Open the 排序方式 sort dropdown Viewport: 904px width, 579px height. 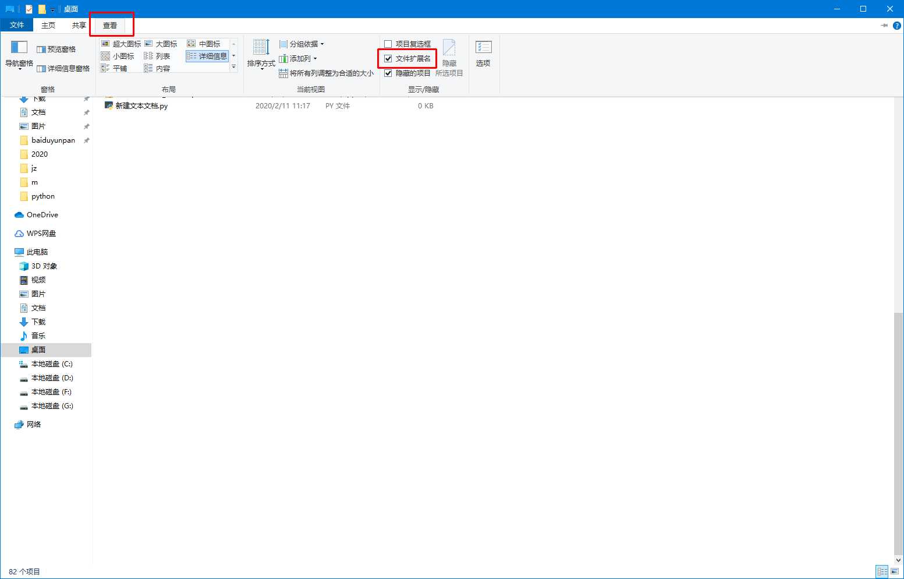(x=261, y=56)
